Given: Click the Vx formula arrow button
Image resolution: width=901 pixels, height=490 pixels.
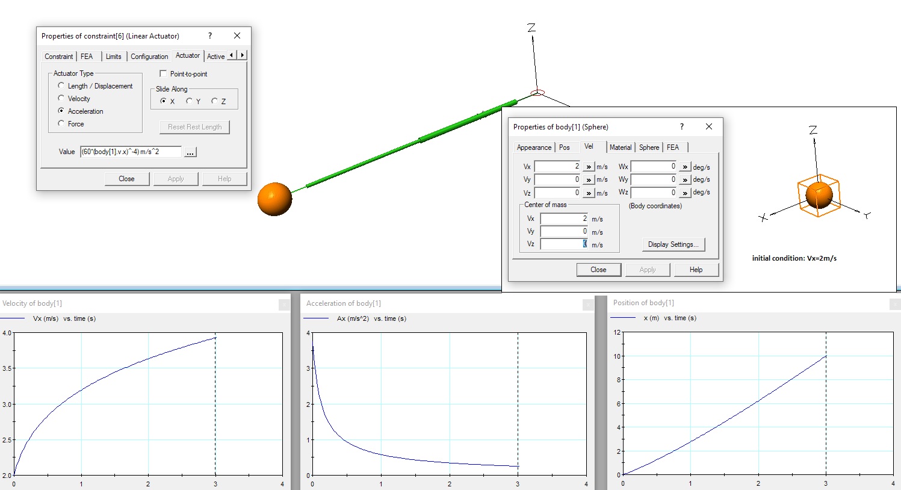Looking at the screenshot, I should (x=589, y=167).
